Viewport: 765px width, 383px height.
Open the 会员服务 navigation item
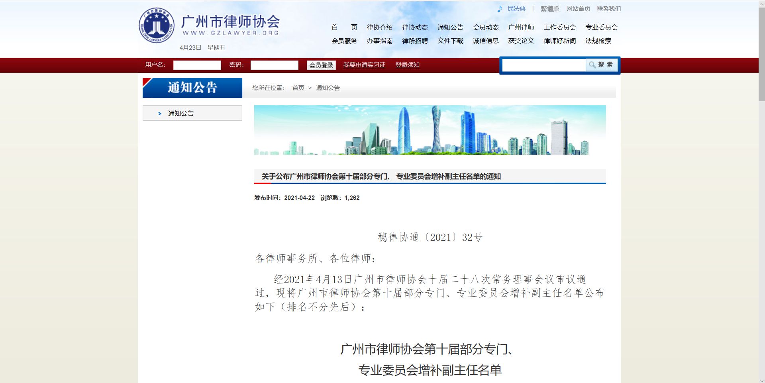tap(344, 41)
